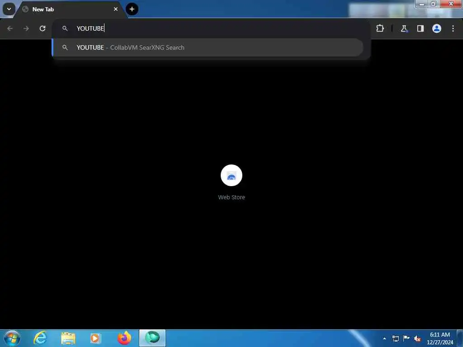Reload the page

pos(43,28)
